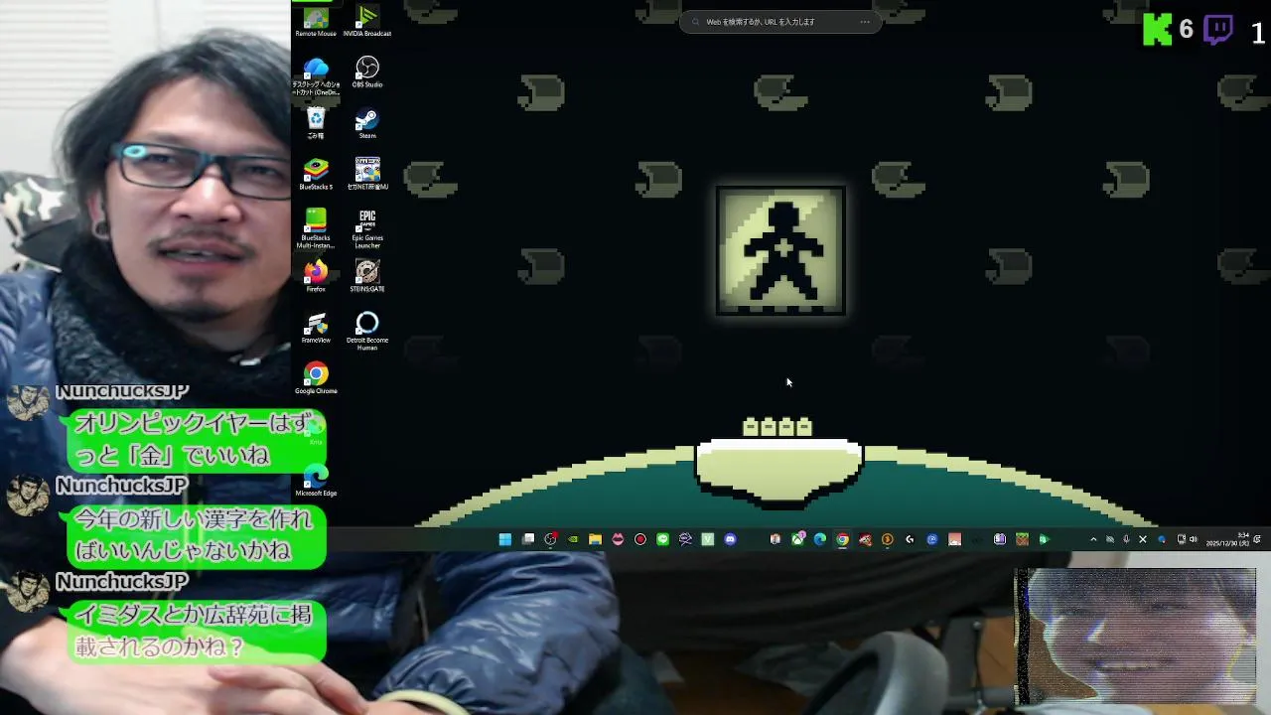Image resolution: width=1271 pixels, height=715 pixels.
Task: Click the web search or URL input bar
Action: [780, 22]
